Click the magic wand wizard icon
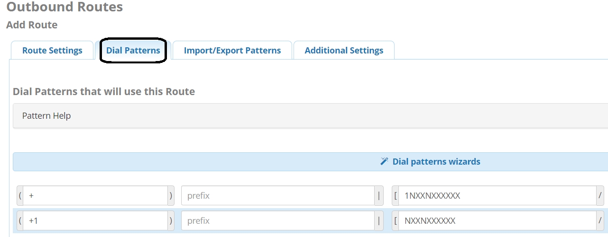Screen dimensions: 608x237 coord(385,162)
